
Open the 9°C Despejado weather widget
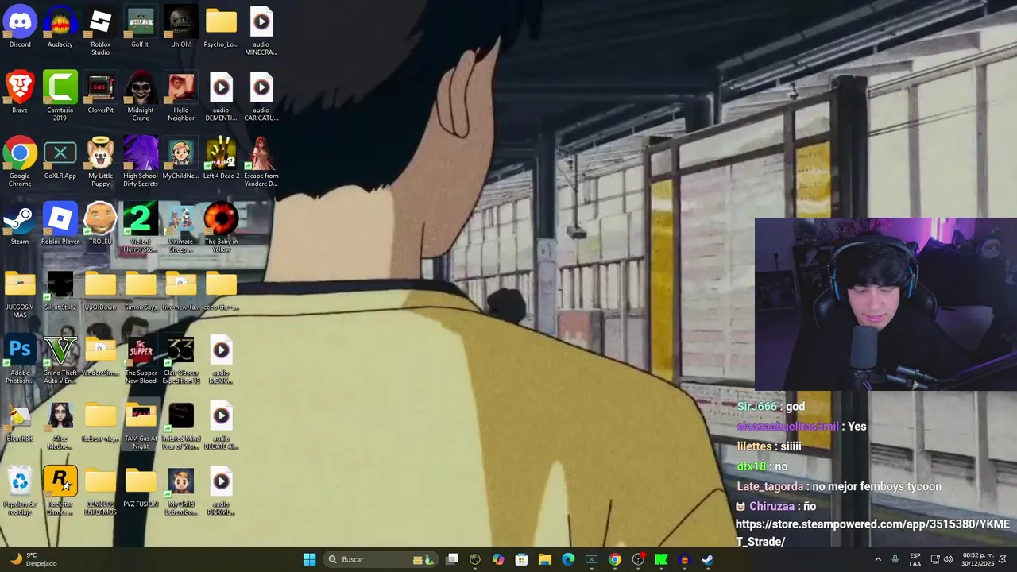(x=32, y=559)
